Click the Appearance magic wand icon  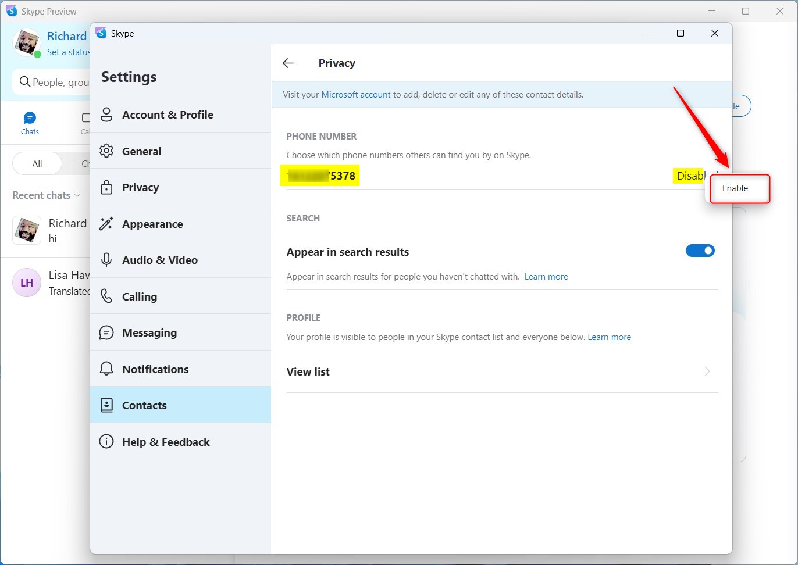[x=106, y=224]
